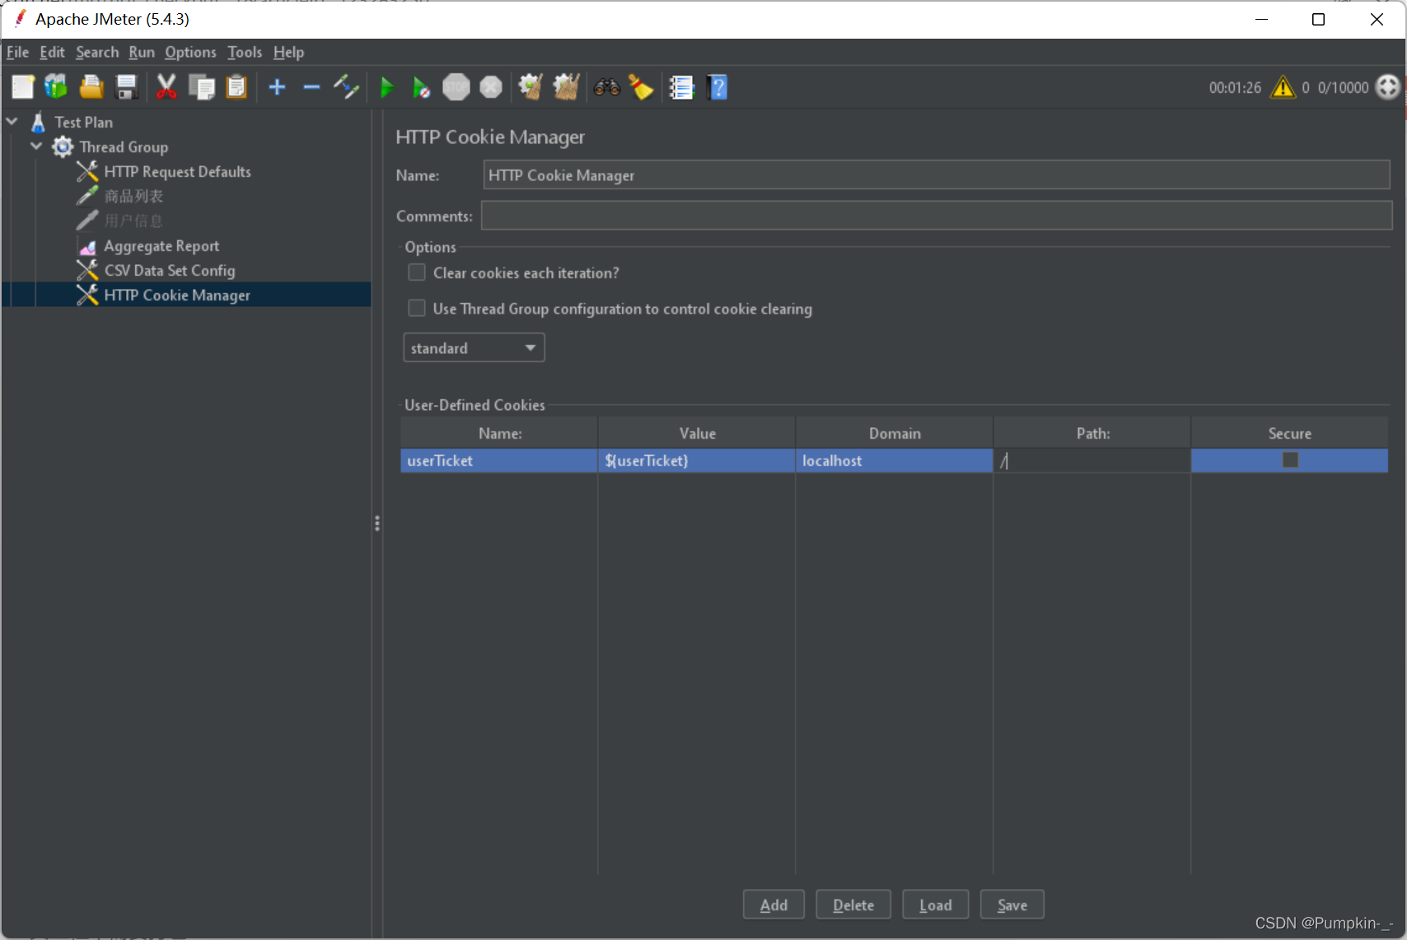Select the 商品列表 sampler
The height and width of the screenshot is (940, 1407).
coord(133,196)
